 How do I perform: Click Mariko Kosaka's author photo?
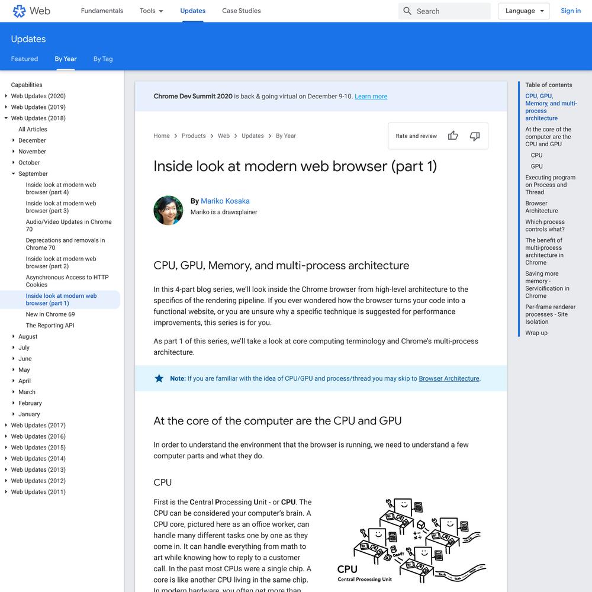[x=168, y=210]
